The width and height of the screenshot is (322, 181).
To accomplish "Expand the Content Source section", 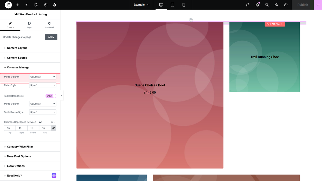I will [x=30, y=58].
